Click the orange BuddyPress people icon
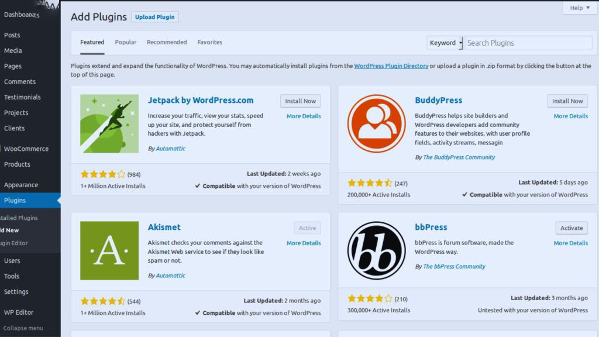This screenshot has height=337, width=599. tap(376, 125)
